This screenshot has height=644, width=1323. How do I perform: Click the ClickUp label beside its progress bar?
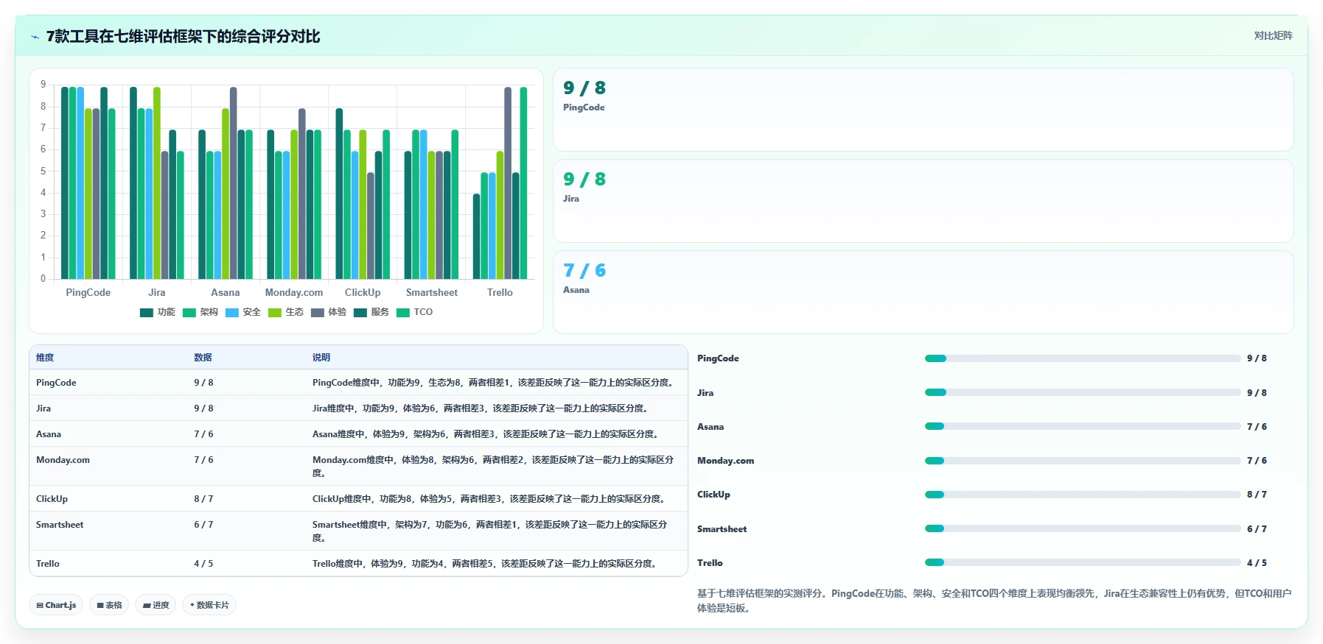coord(713,495)
